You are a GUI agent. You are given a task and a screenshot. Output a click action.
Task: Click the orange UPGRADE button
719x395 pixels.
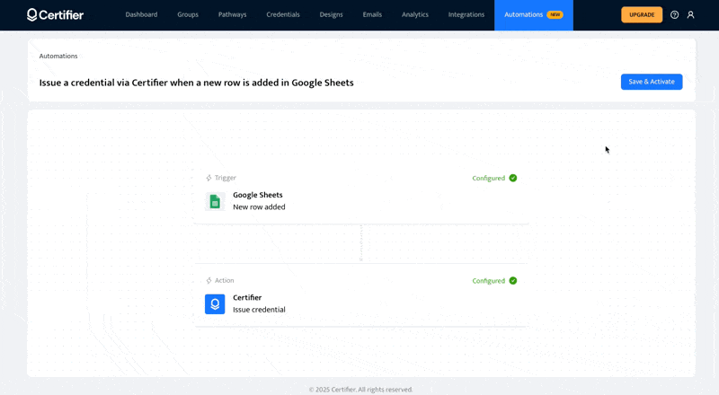point(642,14)
